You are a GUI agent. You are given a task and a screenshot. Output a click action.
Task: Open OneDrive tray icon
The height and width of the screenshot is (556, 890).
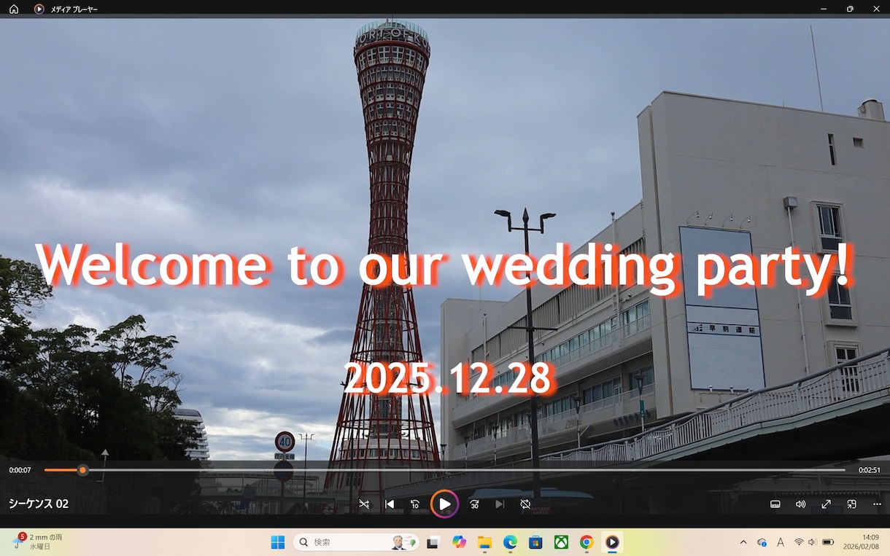762,542
